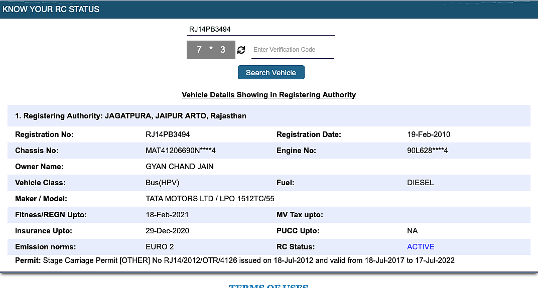Click the RC Status label

click(x=296, y=247)
